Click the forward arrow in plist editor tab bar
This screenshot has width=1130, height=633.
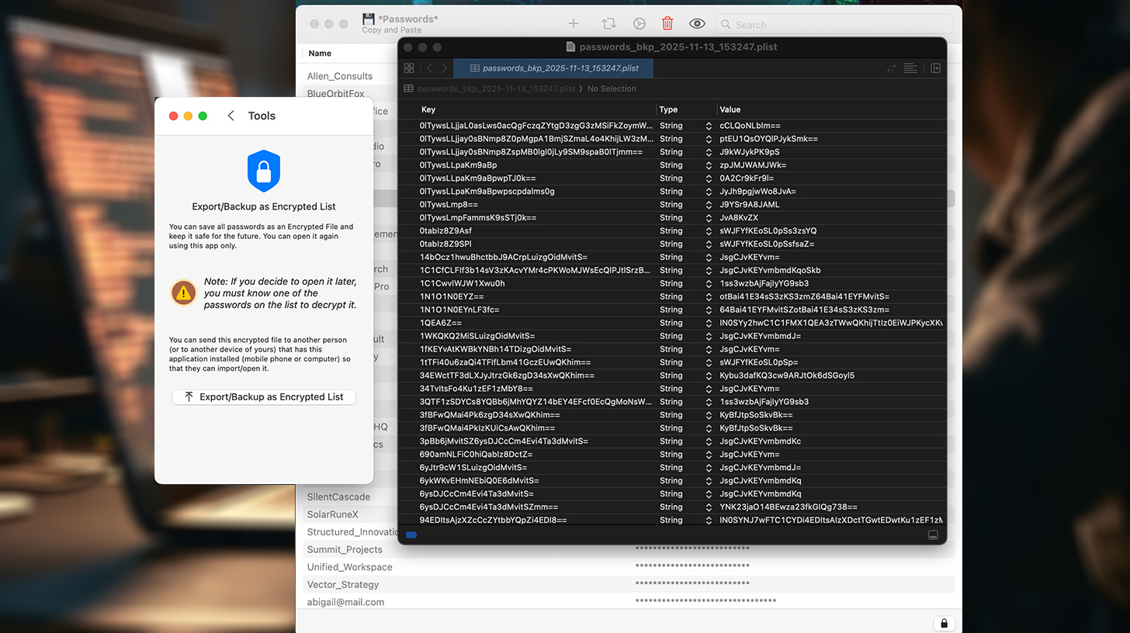pyautogui.click(x=444, y=68)
